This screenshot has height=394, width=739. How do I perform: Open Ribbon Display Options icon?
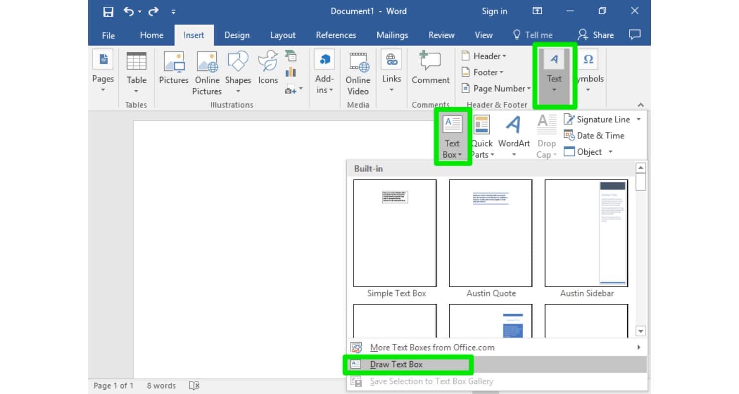(x=537, y=11)
